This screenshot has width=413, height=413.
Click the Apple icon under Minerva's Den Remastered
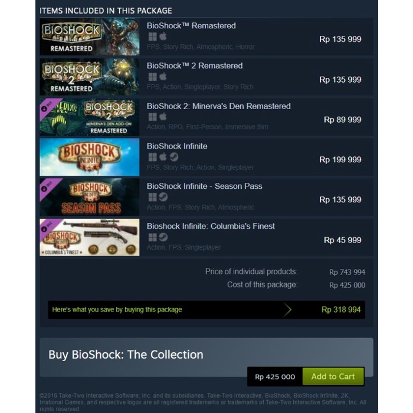(x=163, y=117)
